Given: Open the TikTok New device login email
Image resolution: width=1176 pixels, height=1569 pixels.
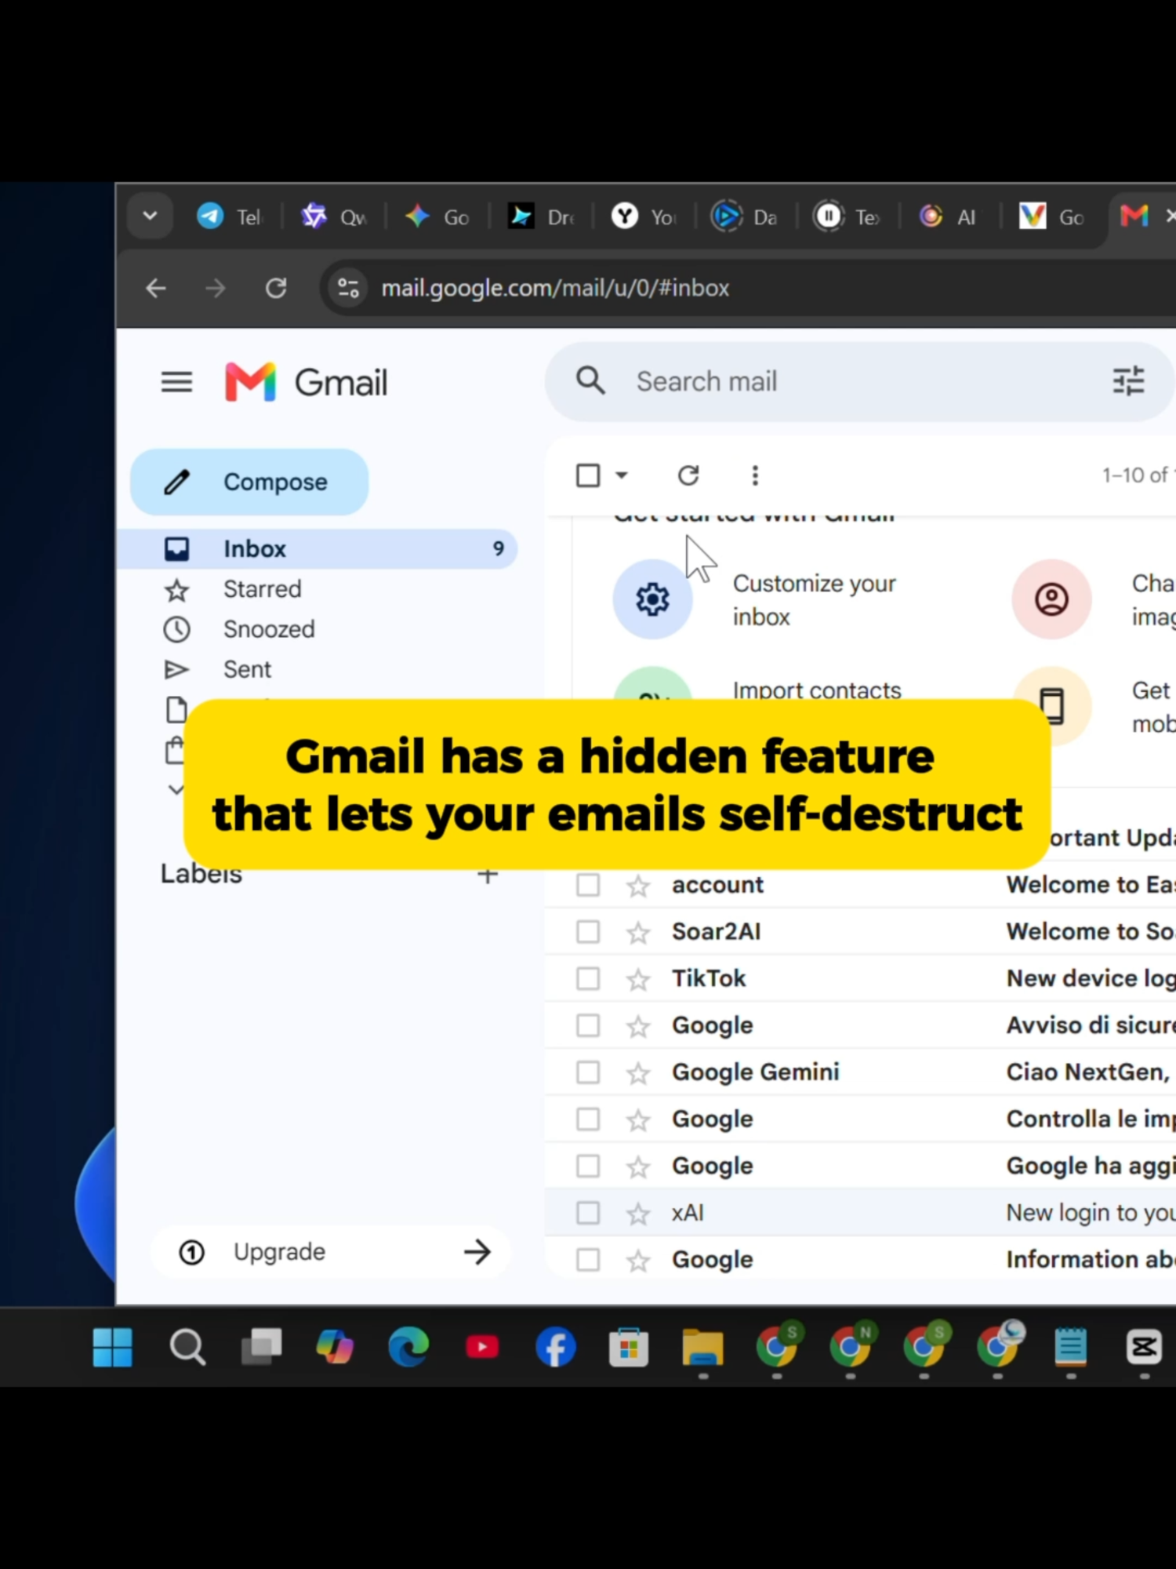Looking at the screenshot, I should click(861, 978).
